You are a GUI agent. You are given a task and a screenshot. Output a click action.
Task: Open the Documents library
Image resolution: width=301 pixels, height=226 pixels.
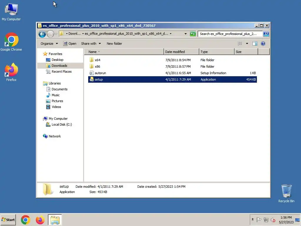click(59, 89)
